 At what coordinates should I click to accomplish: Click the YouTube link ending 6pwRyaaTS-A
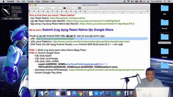[x=107, y=24]
